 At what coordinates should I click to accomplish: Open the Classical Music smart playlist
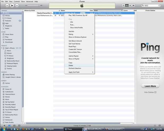tap(10, 94)
